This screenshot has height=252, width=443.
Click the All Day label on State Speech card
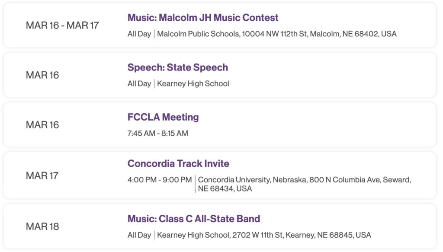coord(139,84)
